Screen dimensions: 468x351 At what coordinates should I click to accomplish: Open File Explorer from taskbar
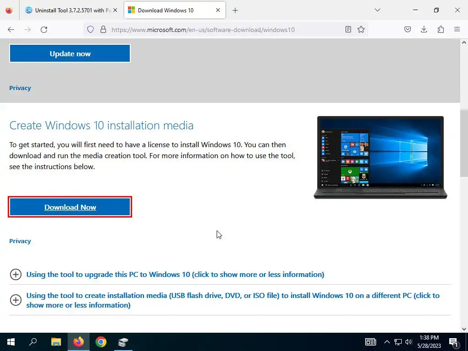pos(56,342)
